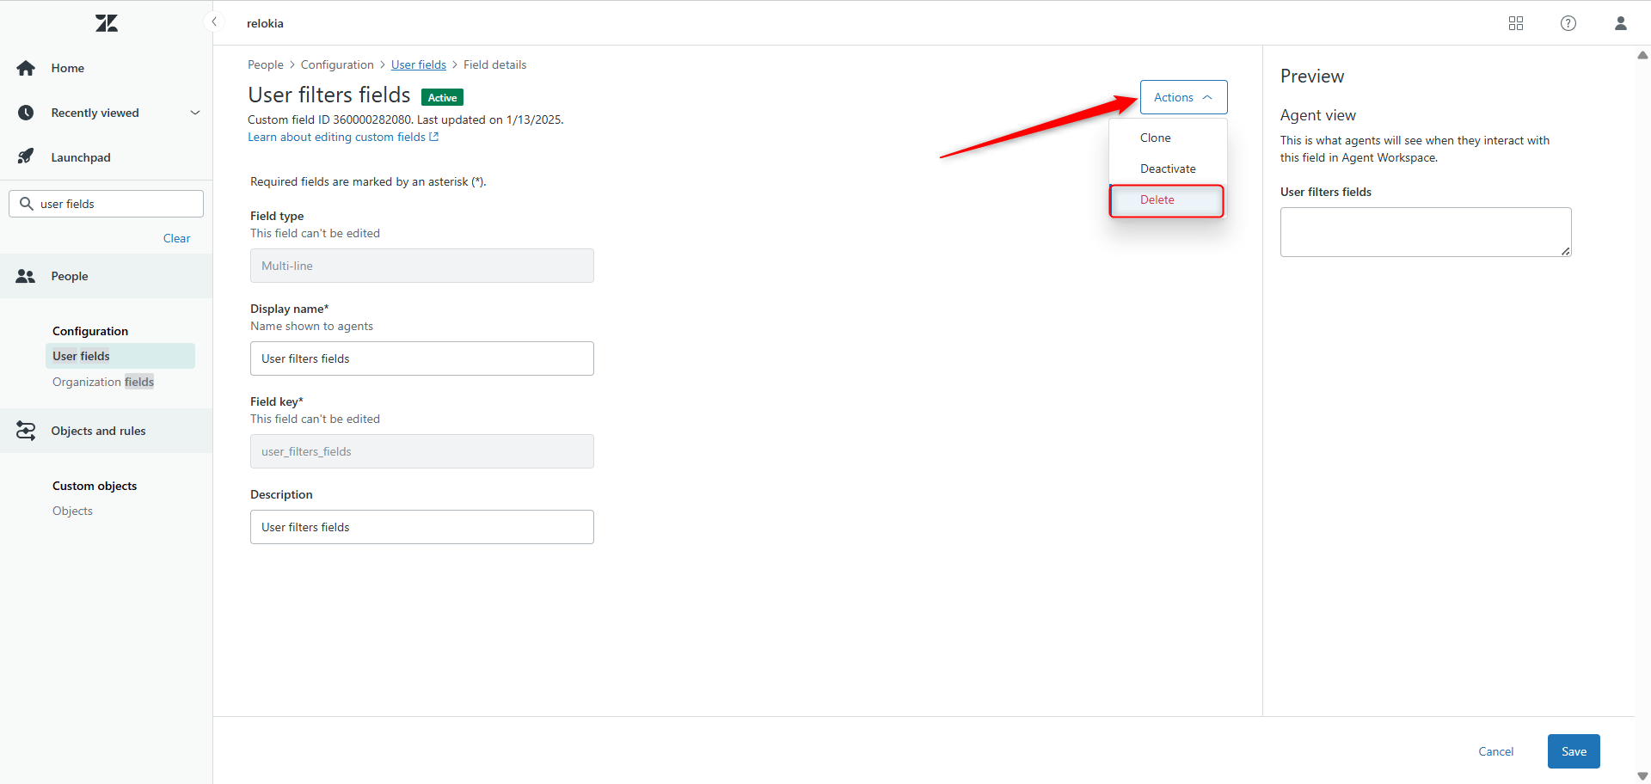
Task: Click the Zendesk logo icon
Action: click(107, 23)
